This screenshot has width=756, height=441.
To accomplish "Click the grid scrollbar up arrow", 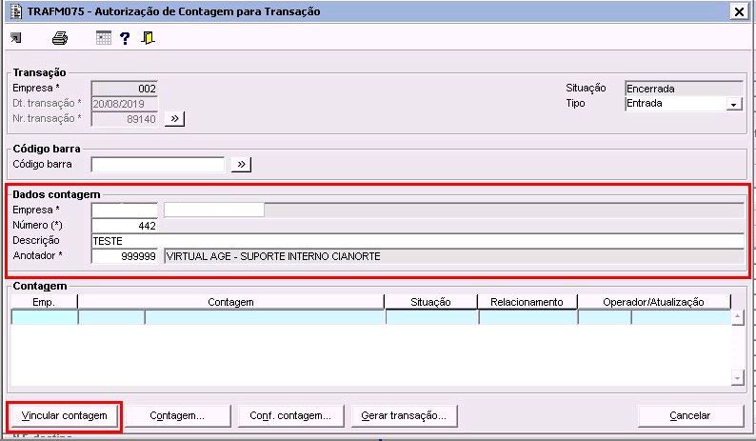I will pyautogui.click(x=737, y=318).
